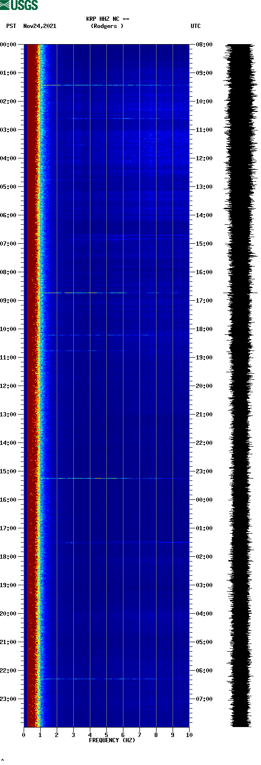Click the 15:00 PST time label
The height and width of the screenshot is (765, 261).
pyautogui.click(x=9, y=471)
